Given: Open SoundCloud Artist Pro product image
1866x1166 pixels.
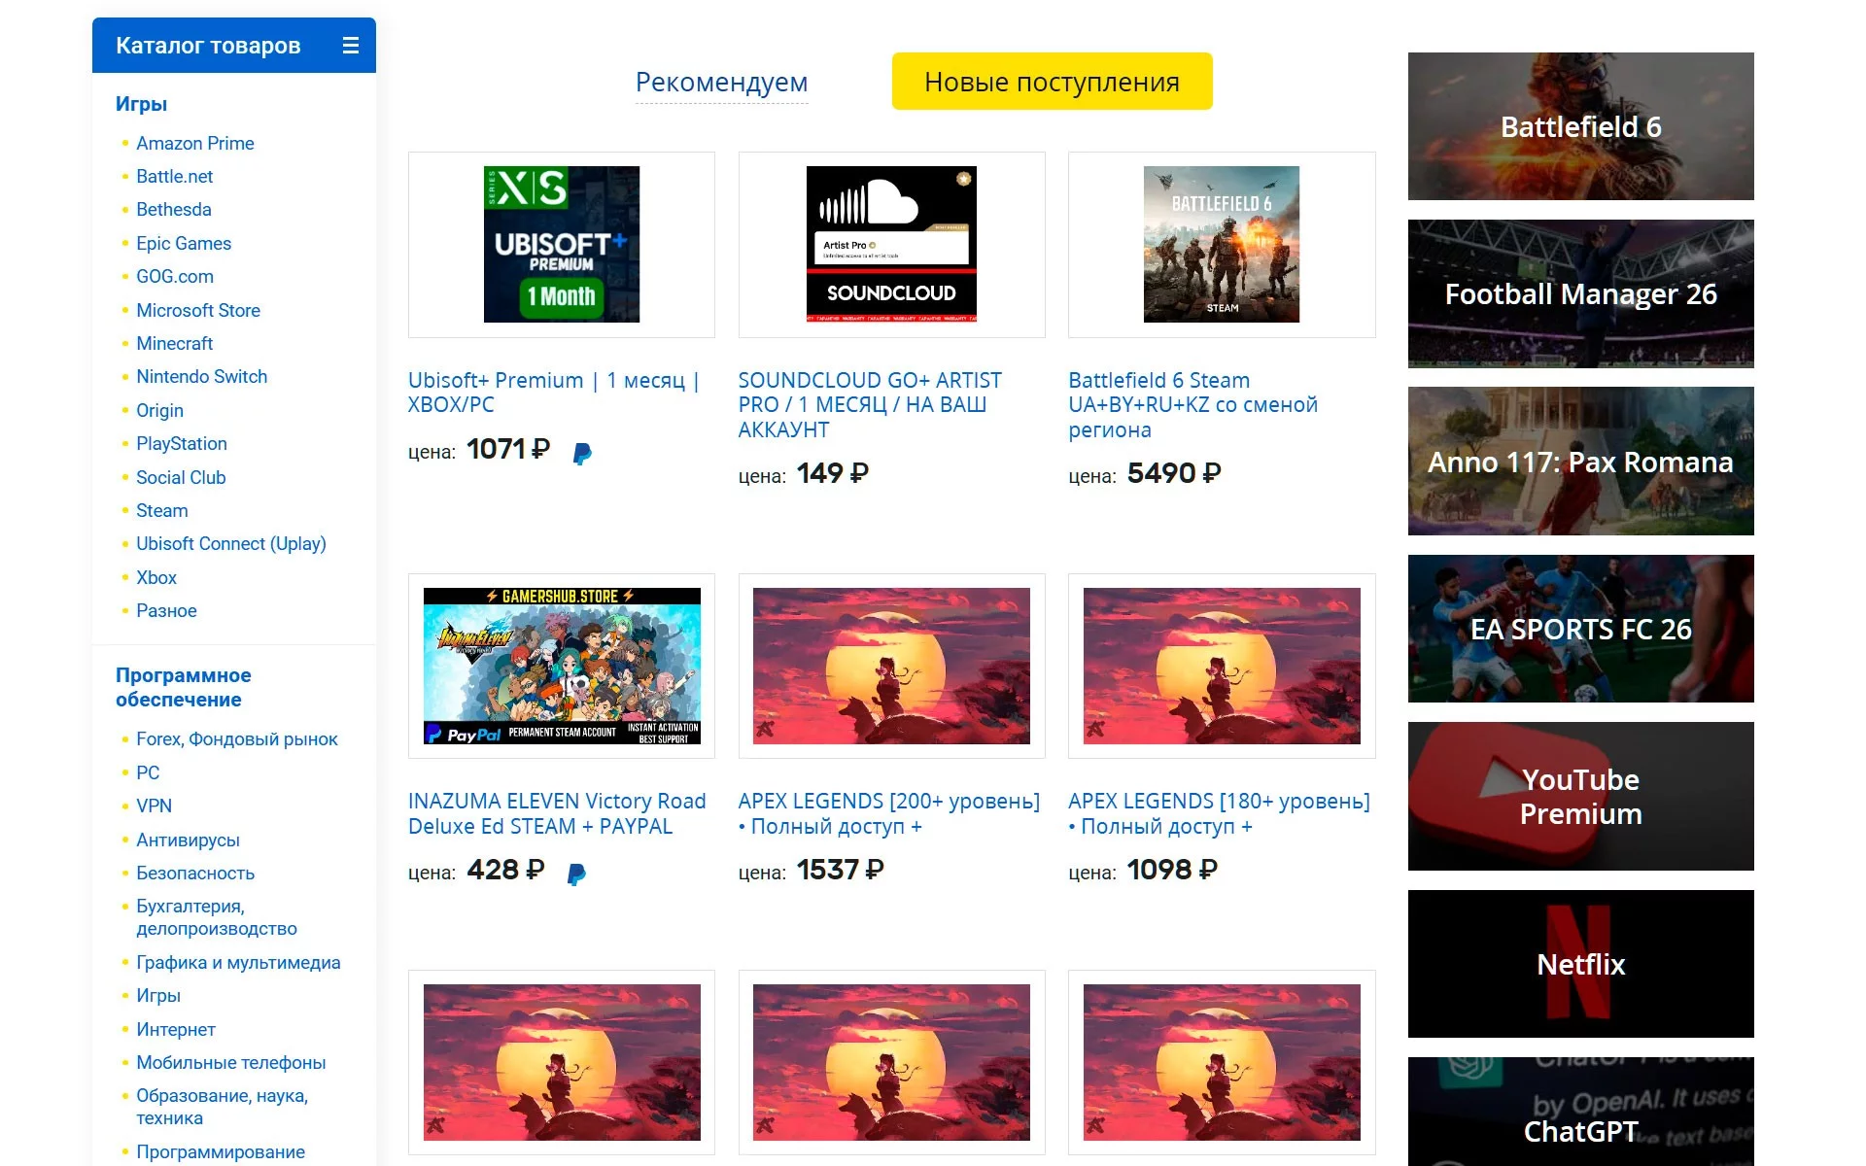Looking at the screenshot, I should [891, 244].
